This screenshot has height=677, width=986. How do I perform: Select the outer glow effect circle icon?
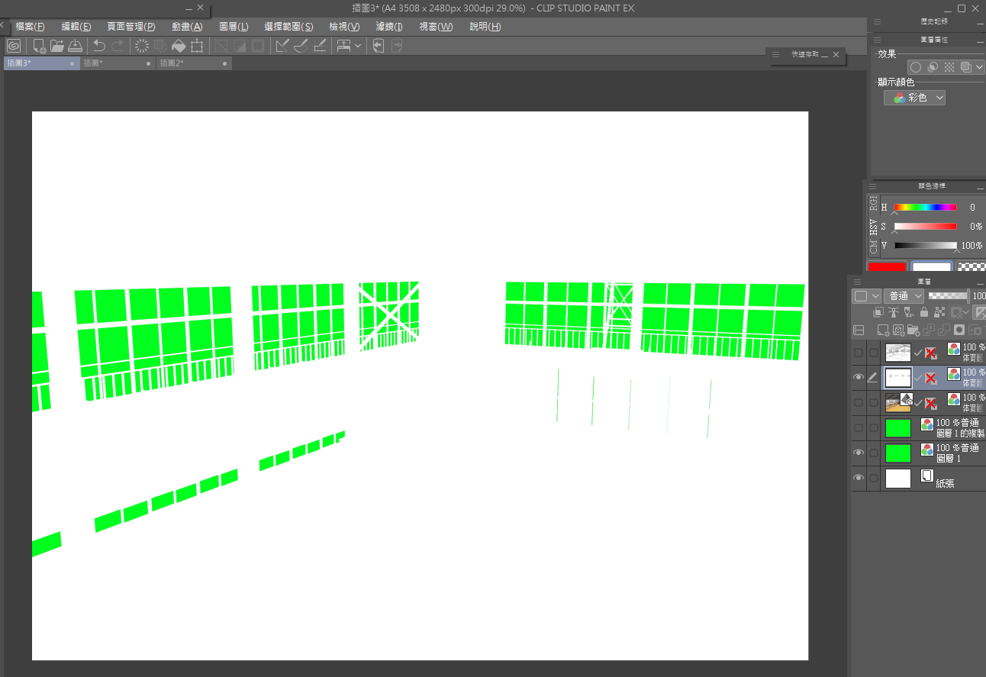[916, 67]
